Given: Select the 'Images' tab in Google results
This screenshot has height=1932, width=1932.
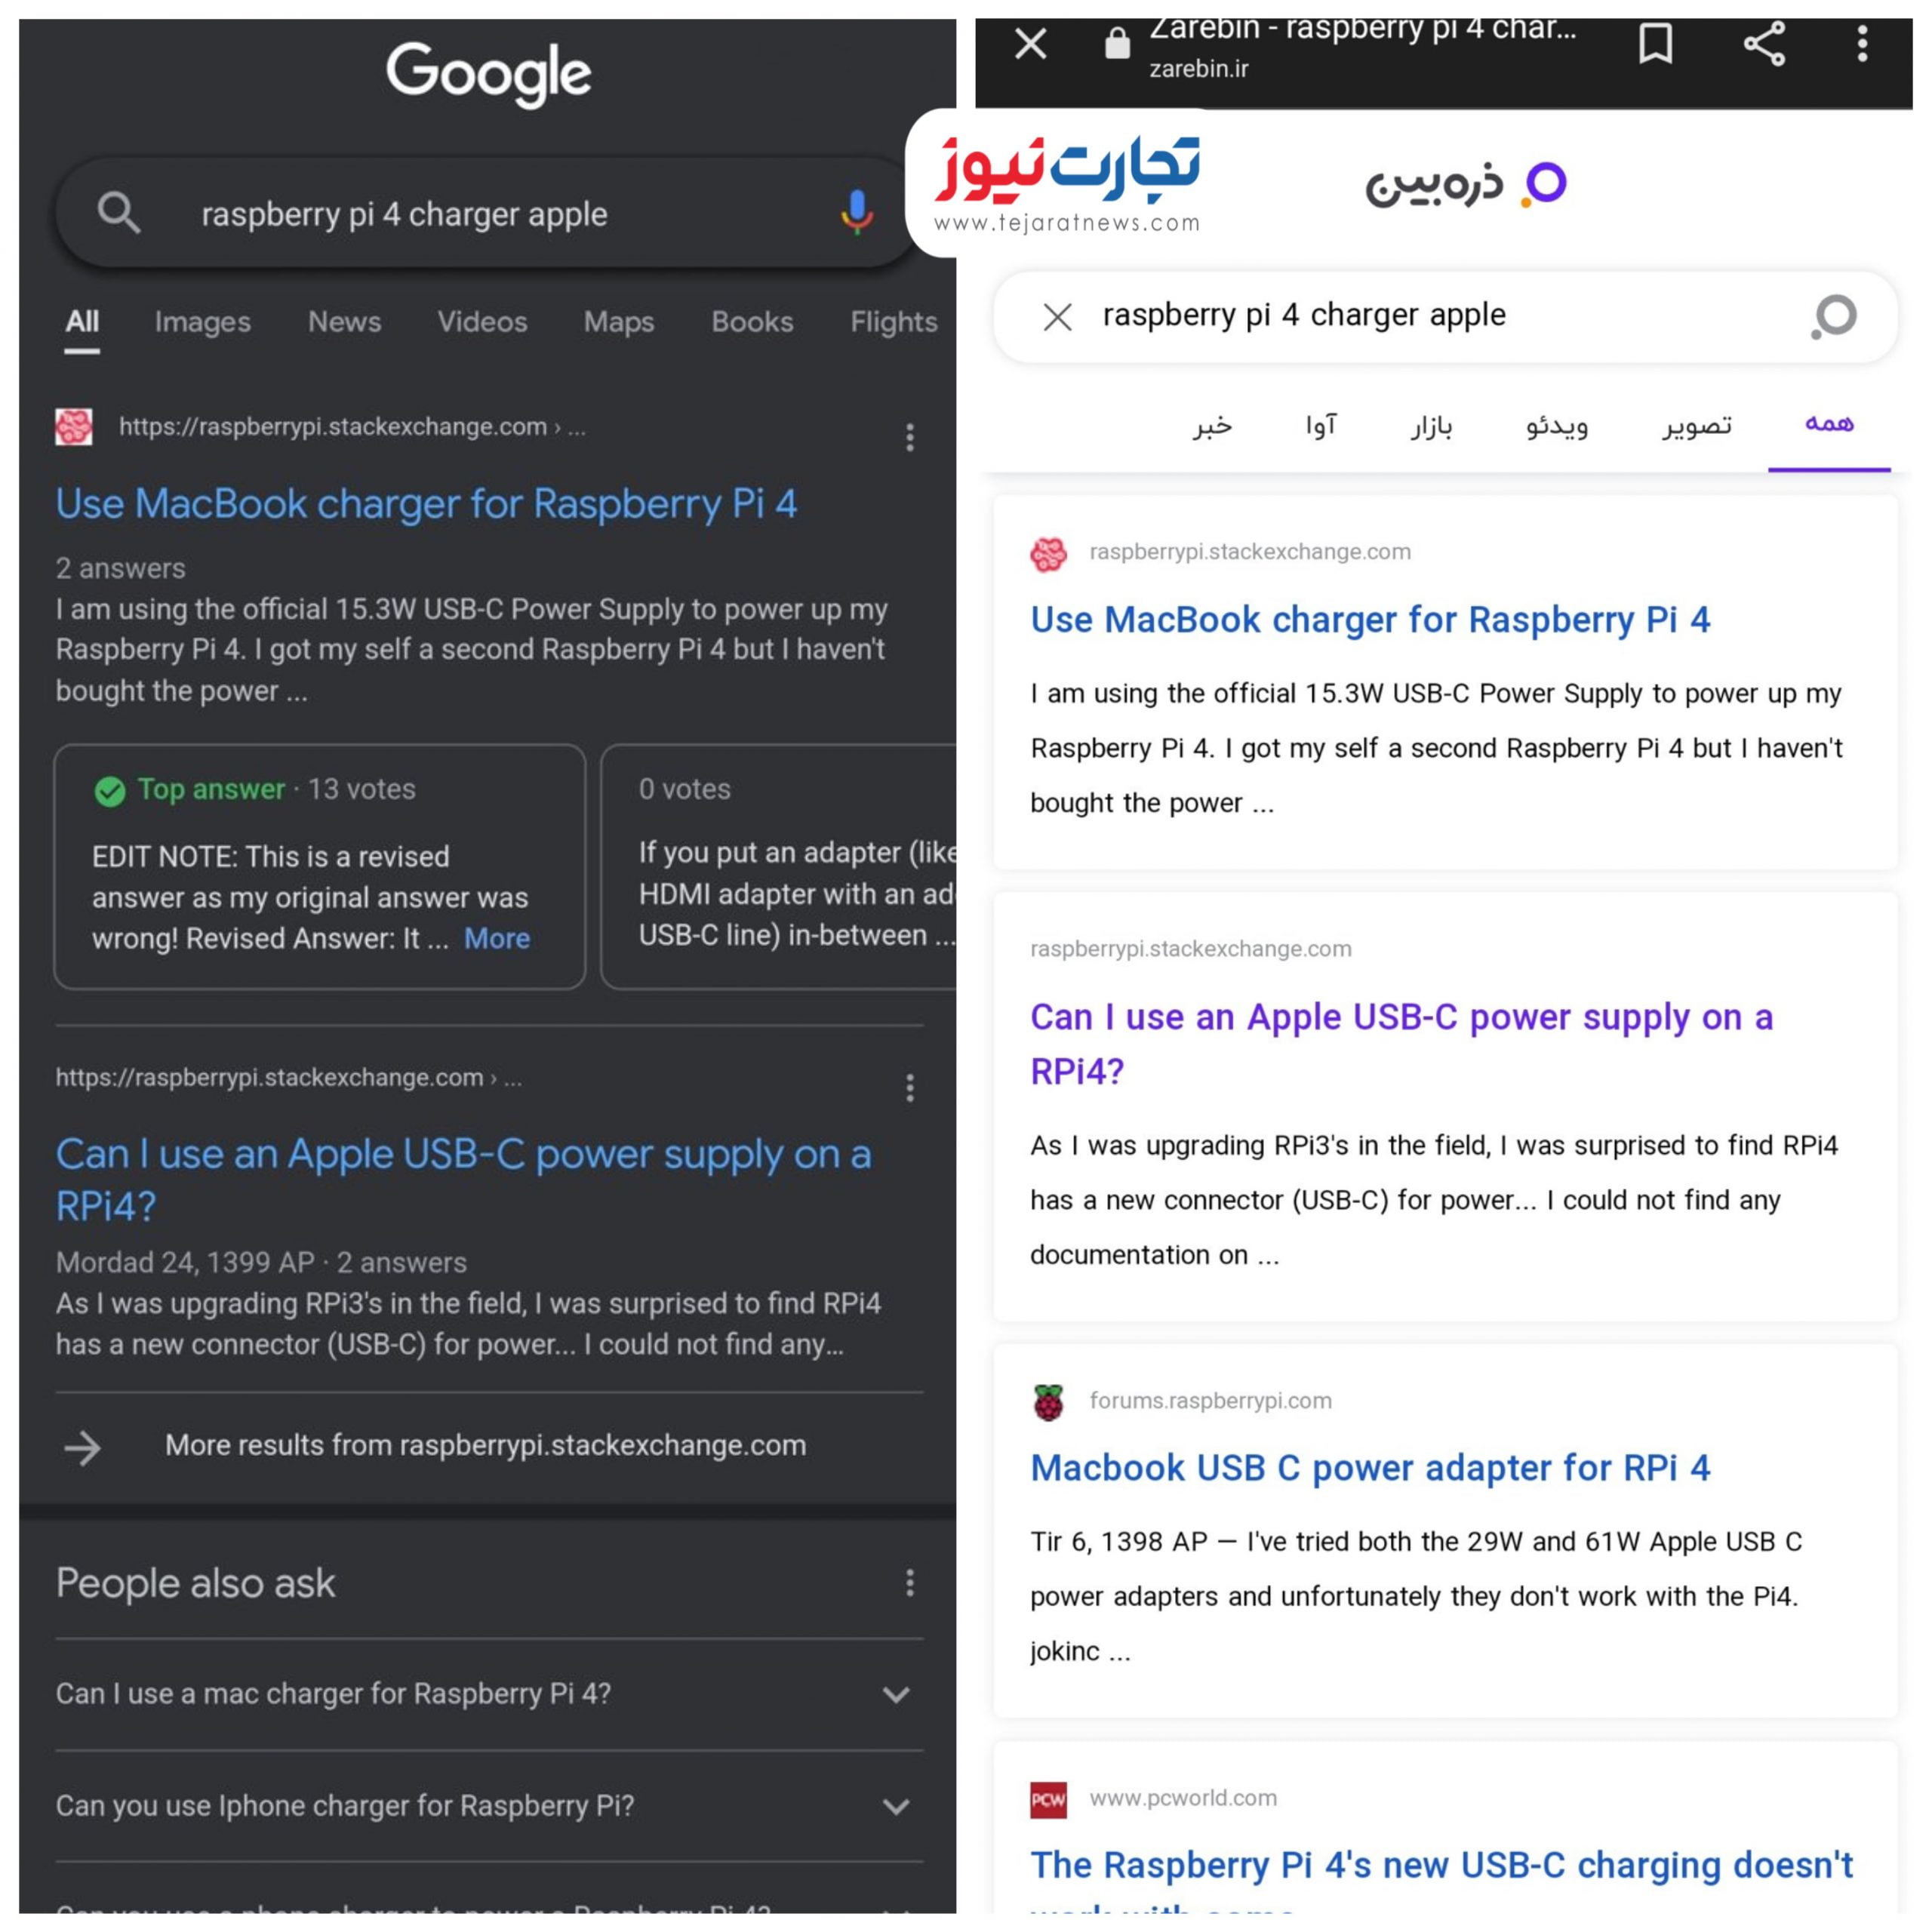Looking at the screenshot, I should [x=200, y=320].
